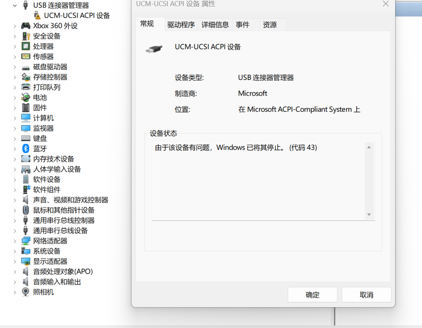The width and height of the screenshot is (422, 328).
Task: Click the 蓝牙 Bluetooth icon
Action: (25, 149)
